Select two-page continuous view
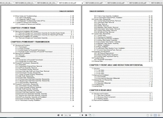 (159, 115)
